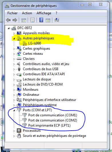112x152 pixels.
Task: Click the Back arrow toolbar icon
Action: pyautogui.click(x=8, y=20)
